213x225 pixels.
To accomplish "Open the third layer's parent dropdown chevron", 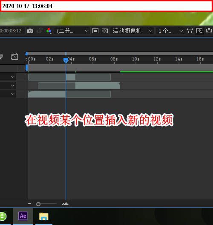I will [13, 94].
